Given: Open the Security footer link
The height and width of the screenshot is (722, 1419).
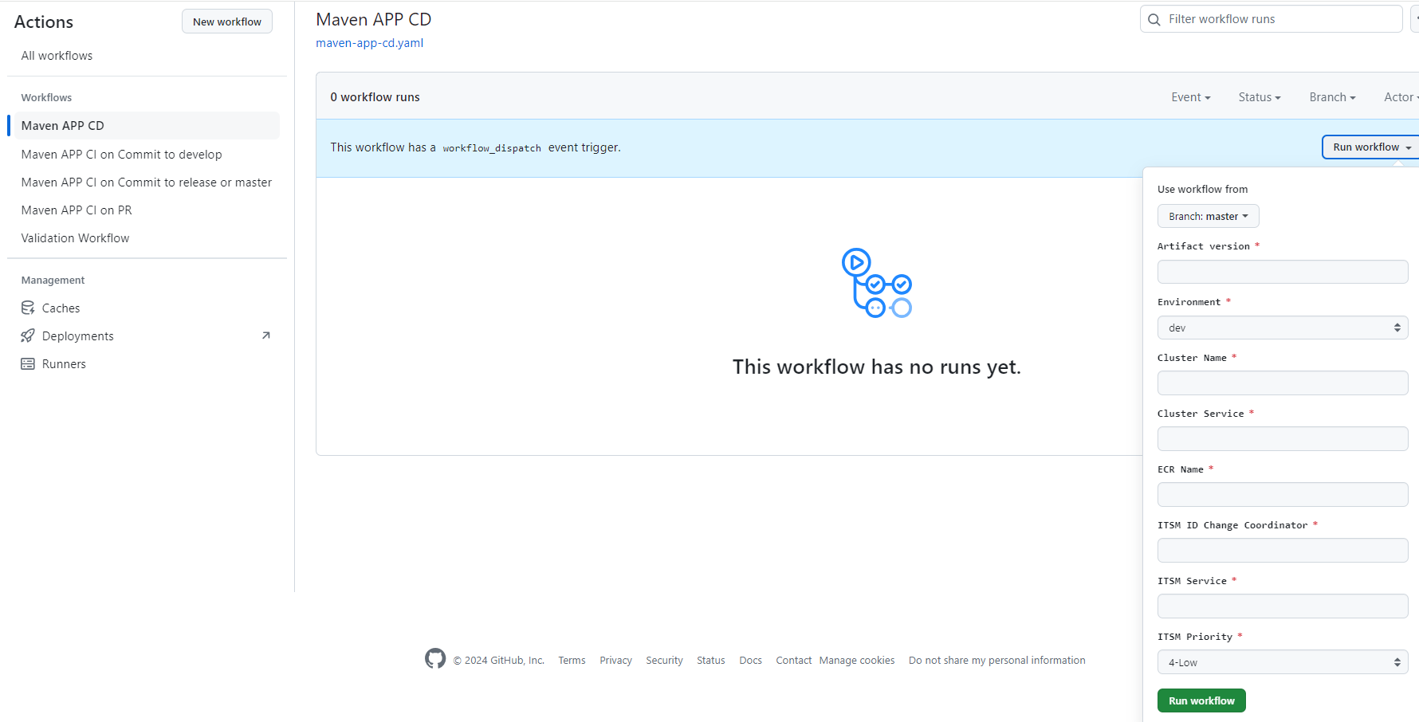Looking at the screenshot, I should [664, 661].
